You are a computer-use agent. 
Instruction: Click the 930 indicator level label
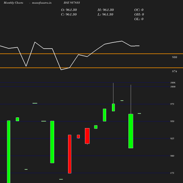pos(175,57)
